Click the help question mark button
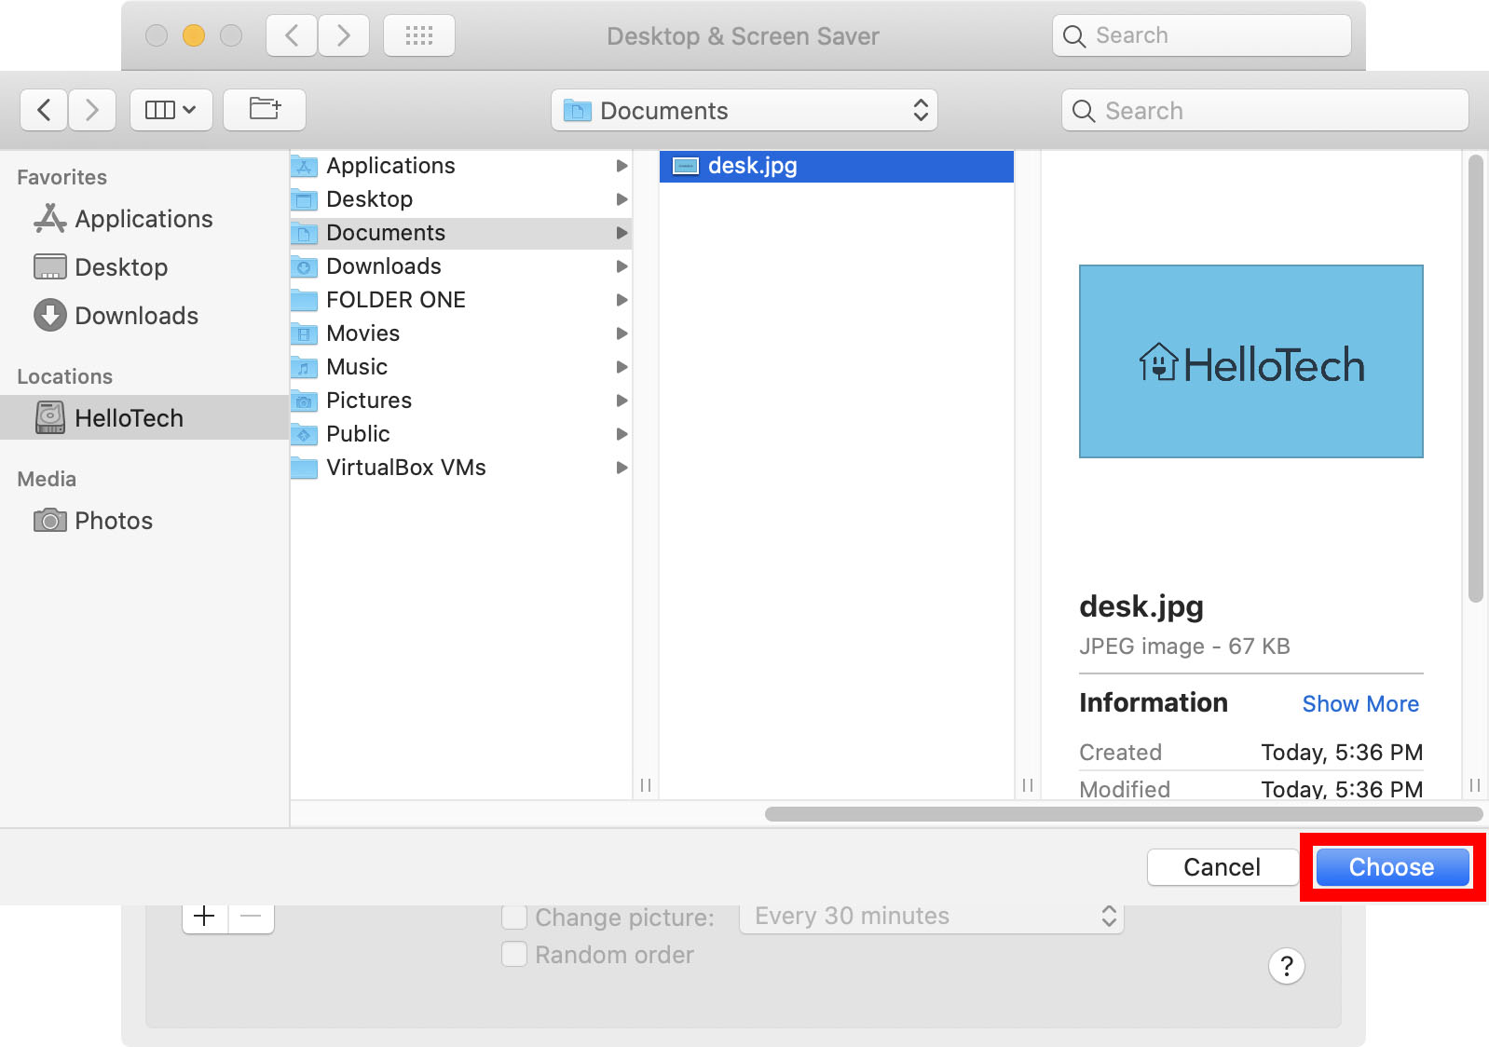 (1287, 966)
